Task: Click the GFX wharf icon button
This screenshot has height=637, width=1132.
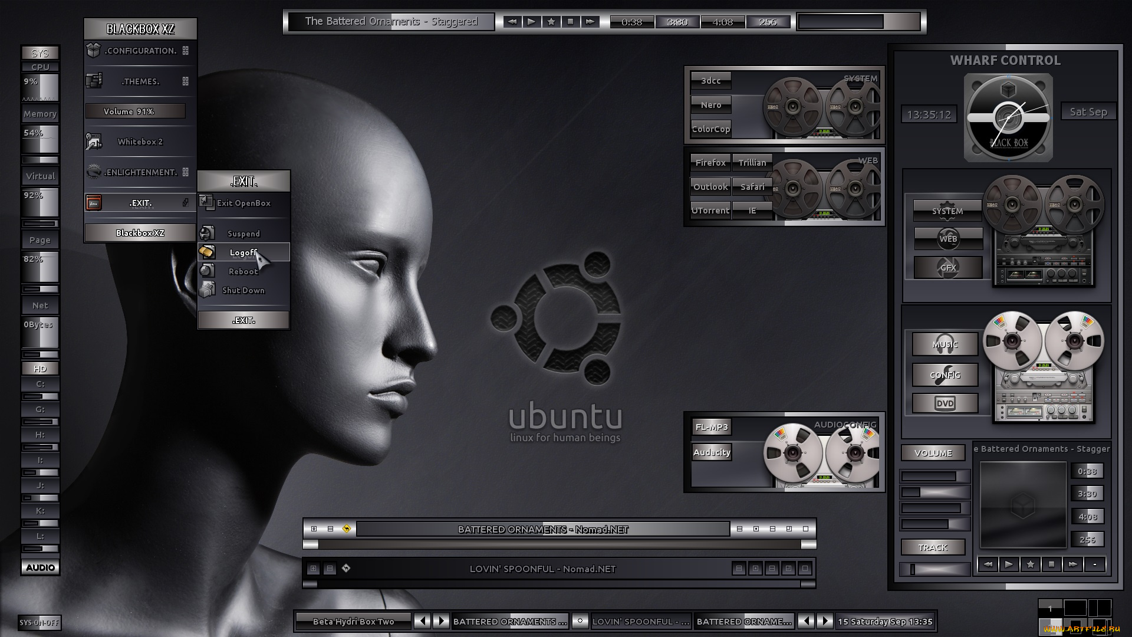Action: click(x=948, y=268)
